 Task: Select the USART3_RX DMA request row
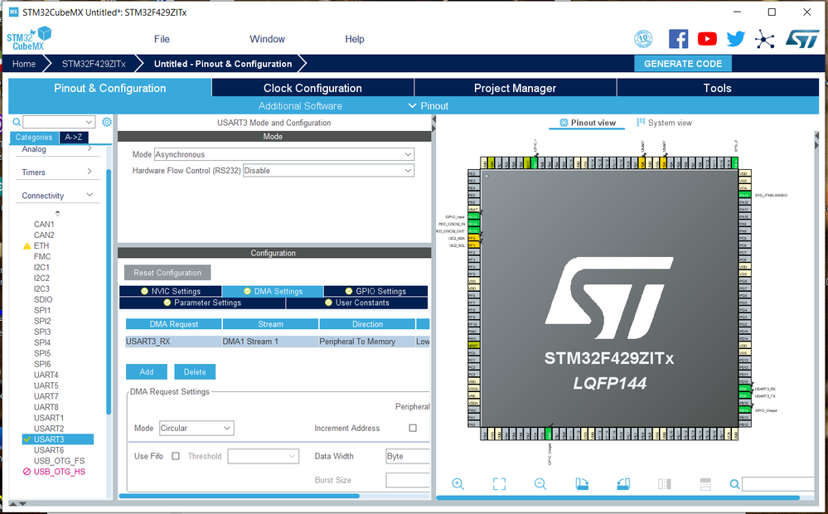278,342
